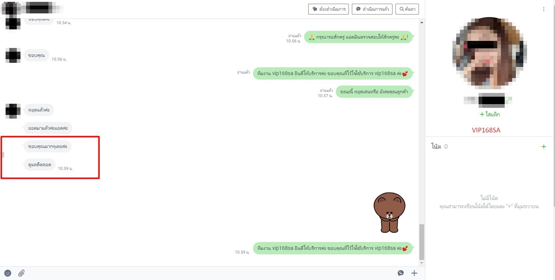This screenshot has width=555, height=280.
Task: Click the sender avatar beside "หยุดแล้วค่ะ"
Action: pyautogui.click(x=13, y=110)
